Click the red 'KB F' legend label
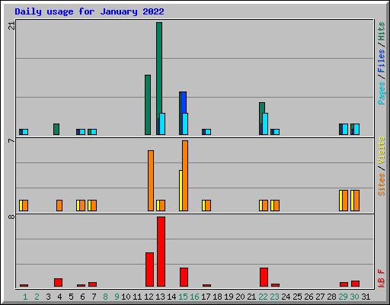This screenshot has height=305, width=390. [381, 278]
